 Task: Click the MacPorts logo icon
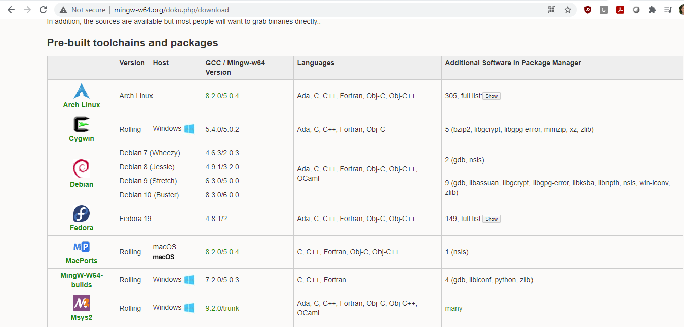click(x=82, y=247)
